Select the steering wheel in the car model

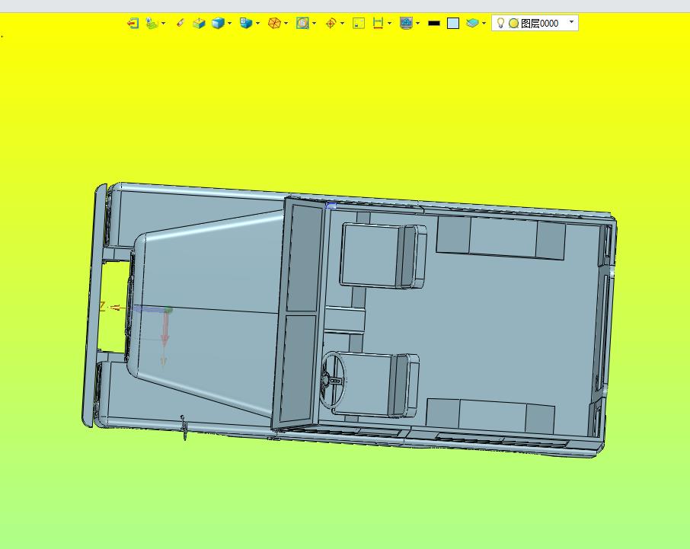[x=334, y=381]
